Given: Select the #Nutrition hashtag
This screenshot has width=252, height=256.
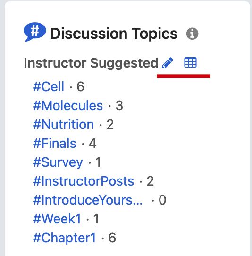Looking at the screenshot, I should pos(63,124).
